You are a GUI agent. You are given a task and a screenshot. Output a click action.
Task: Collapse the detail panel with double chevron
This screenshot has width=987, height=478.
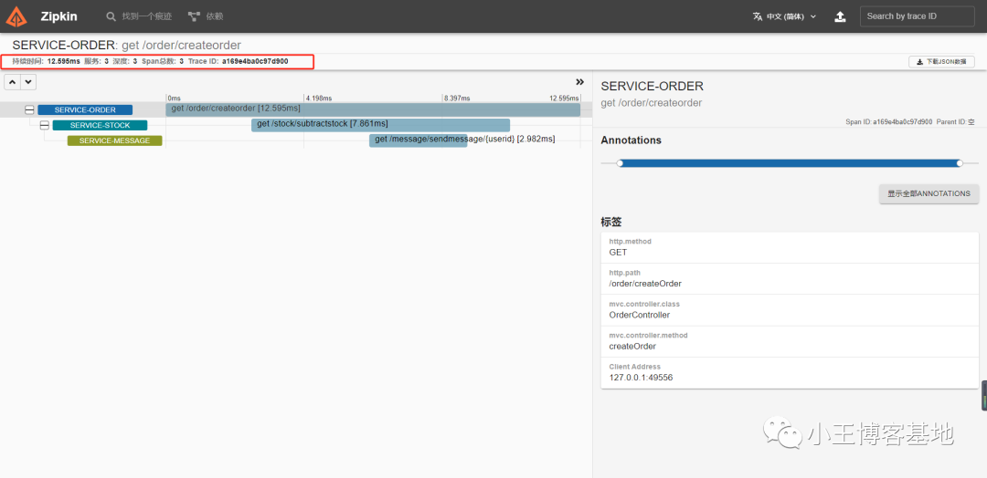pyautogui.click(x=579, y=82)
